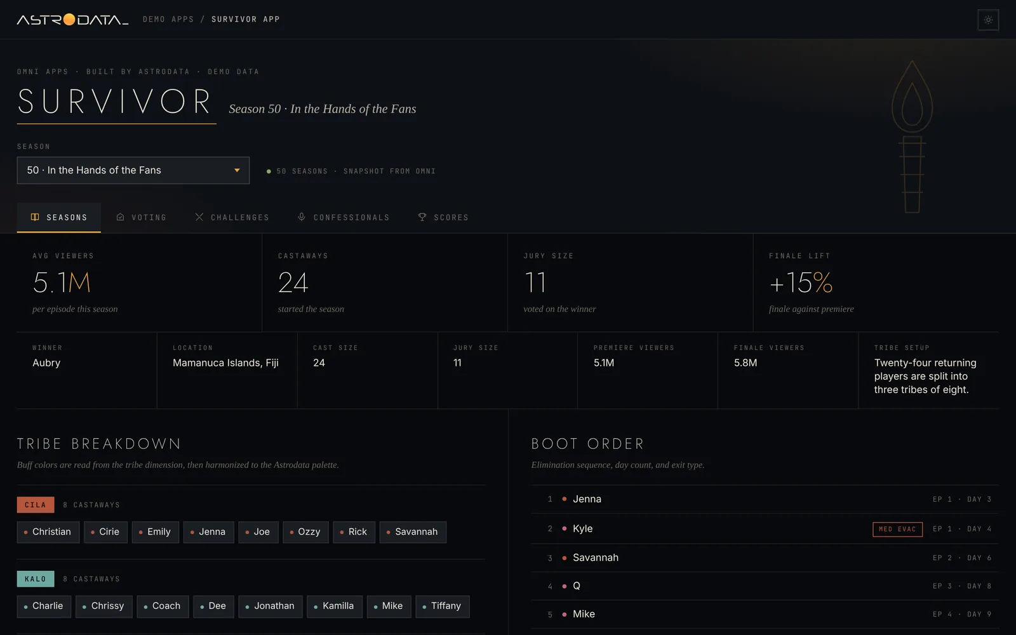Click Savannah chip in Cila tribe
Screen dimensions: 1016x635
[413, 532]
